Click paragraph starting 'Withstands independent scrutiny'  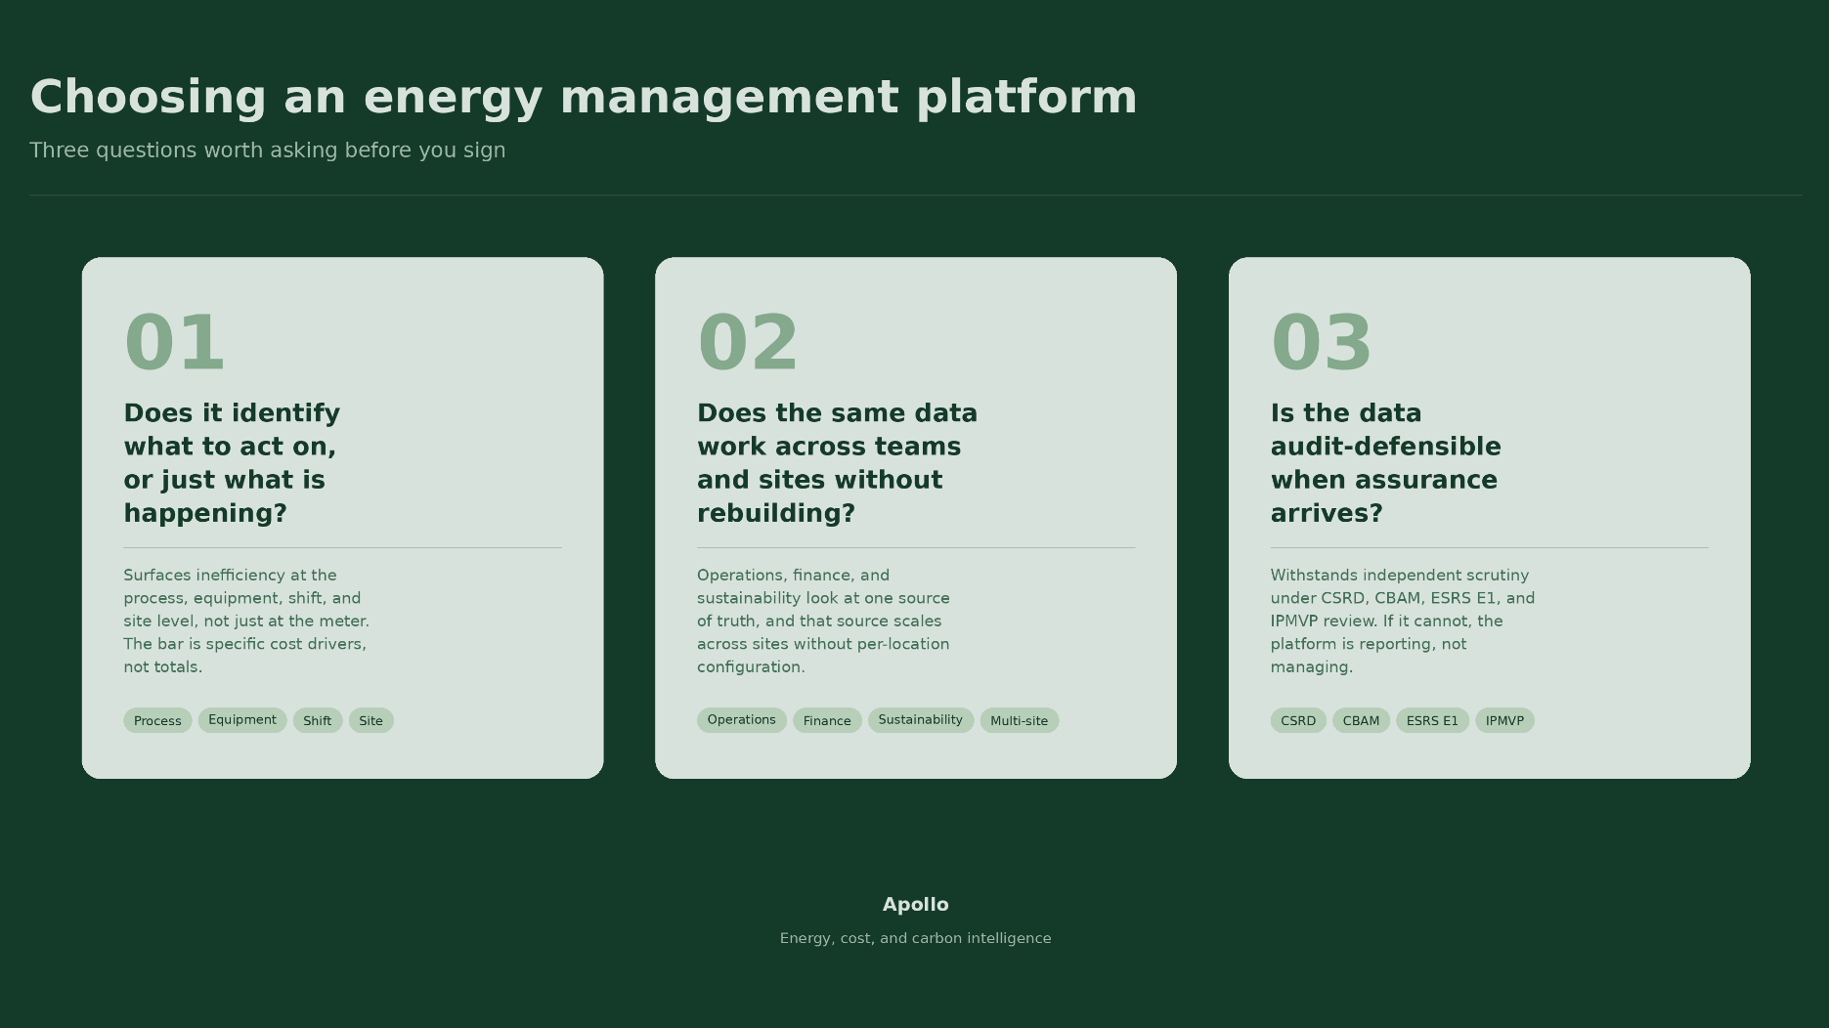1403,621
